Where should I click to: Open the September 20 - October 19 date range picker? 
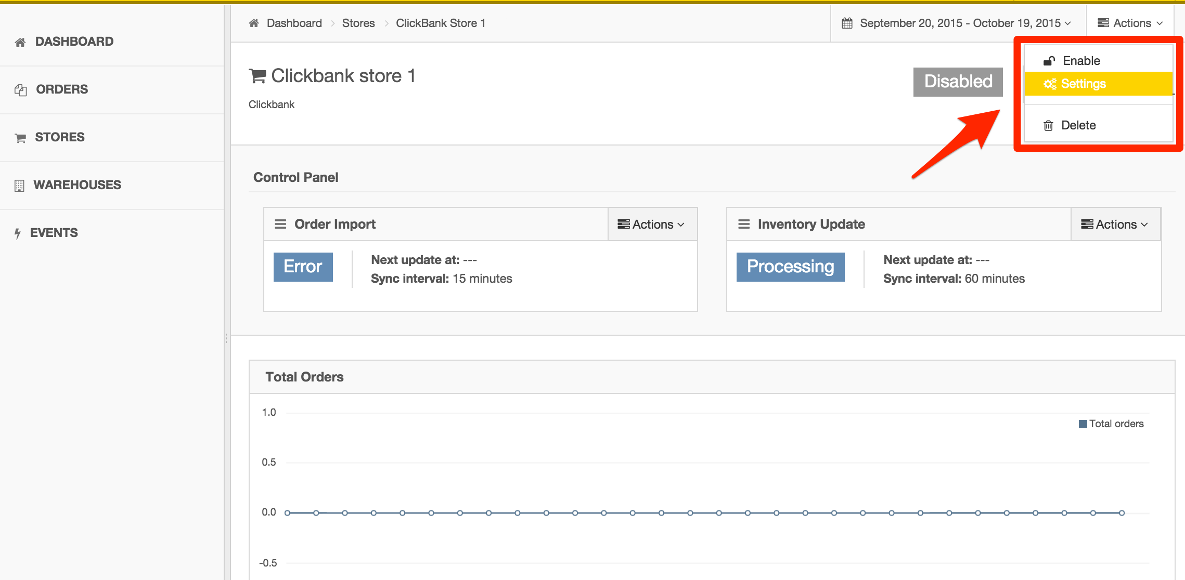click(x=959, y=23)
